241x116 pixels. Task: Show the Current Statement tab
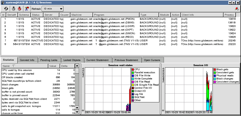(98, 60)
